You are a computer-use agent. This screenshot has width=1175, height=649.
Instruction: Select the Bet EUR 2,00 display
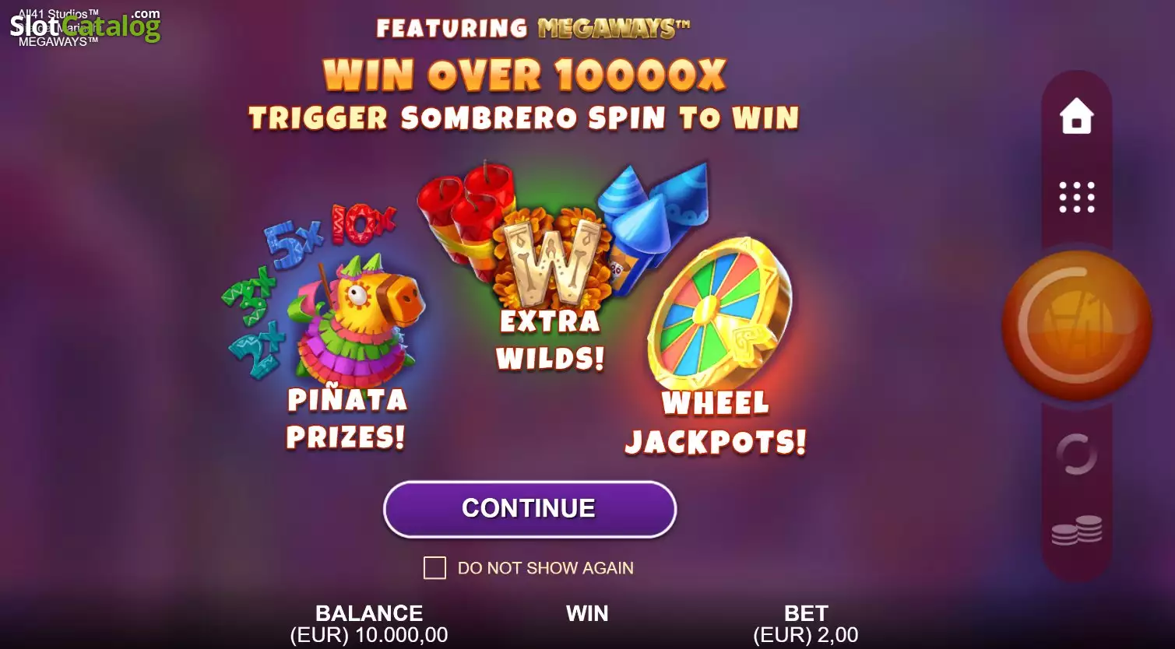click(x=806, y=624)
